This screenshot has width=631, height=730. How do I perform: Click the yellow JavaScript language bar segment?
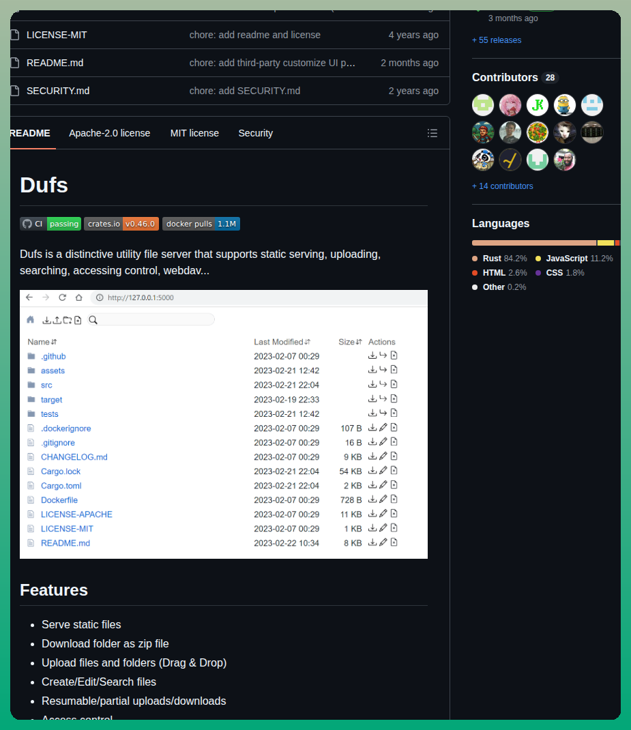[606, 243]
